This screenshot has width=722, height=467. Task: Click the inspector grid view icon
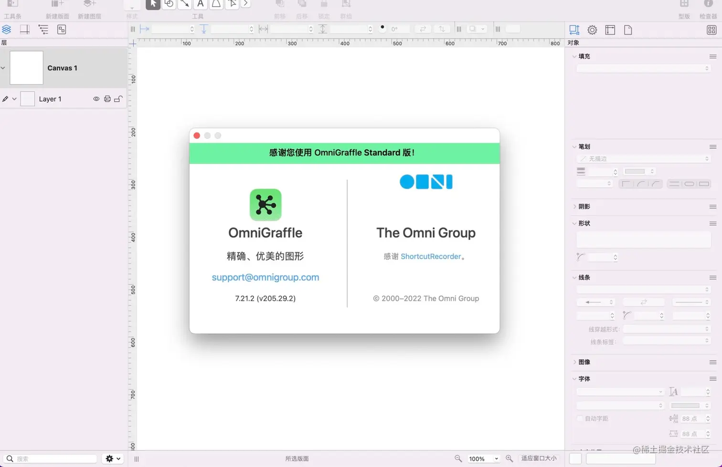(x=711, y=30)
